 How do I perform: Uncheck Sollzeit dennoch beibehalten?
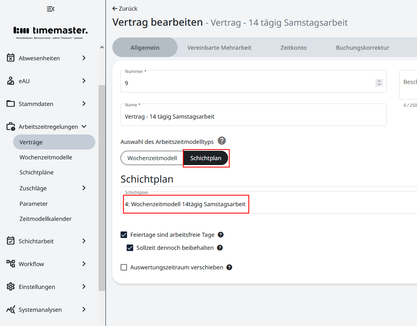tap(130, 248)
